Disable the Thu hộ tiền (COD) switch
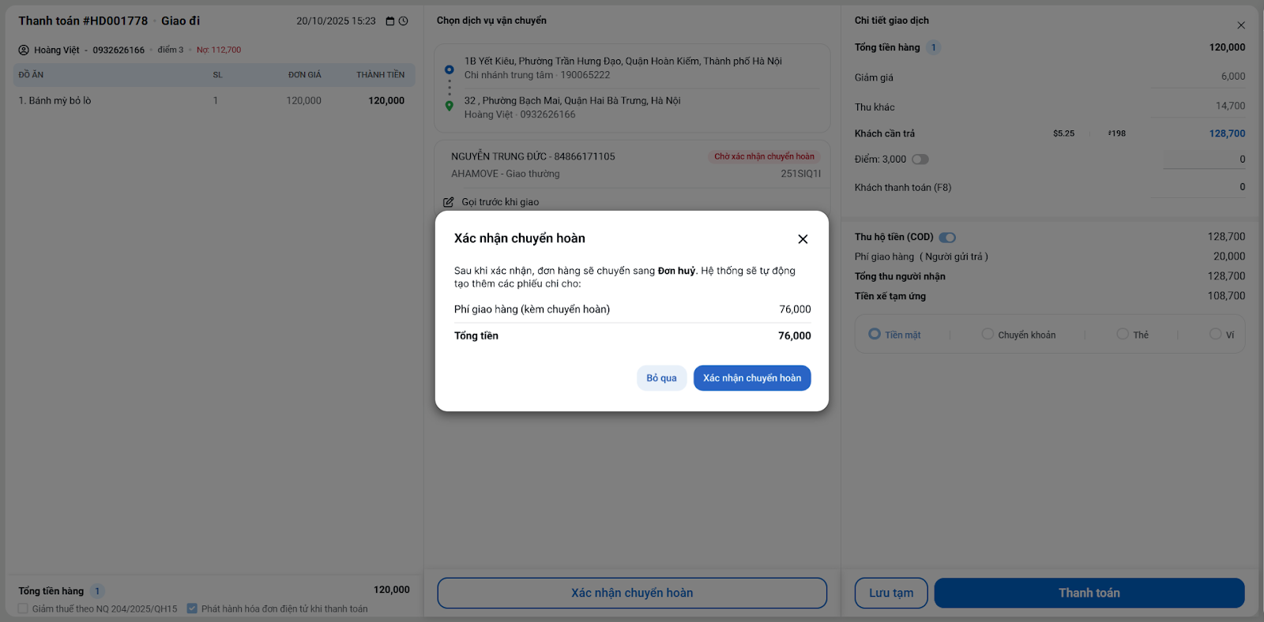Screen dimensions: 1264x622 pyautogui.click(x=947, y=238)
